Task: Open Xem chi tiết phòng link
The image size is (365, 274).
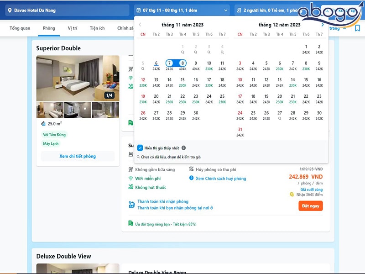Action: pos(78,156)
